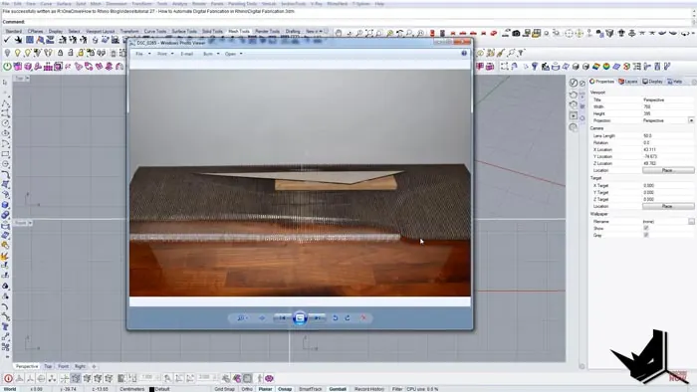The width and height of the screenshot is (697, 392).
Task: Click the first yellow light bulb show icon
Action: coord(17,53)
